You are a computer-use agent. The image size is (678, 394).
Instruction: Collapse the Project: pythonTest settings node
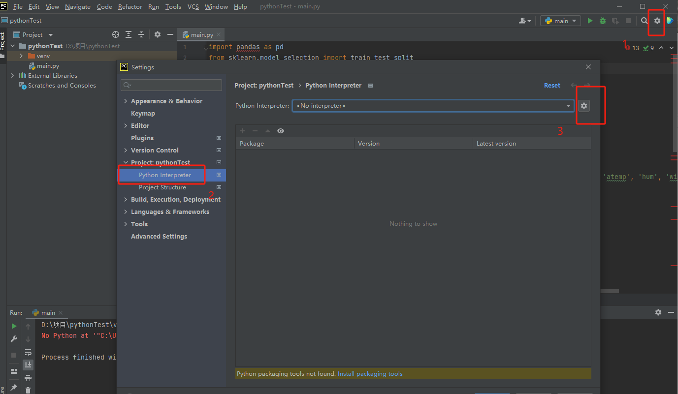(x=126, y=162)
